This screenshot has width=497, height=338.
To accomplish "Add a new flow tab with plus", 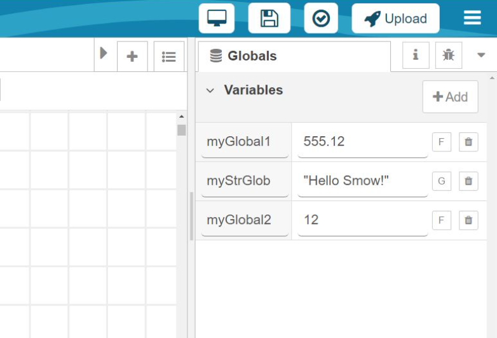I will click(132, 57).
